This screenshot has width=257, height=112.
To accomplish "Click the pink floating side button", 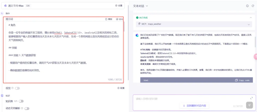I will (255, 57).
